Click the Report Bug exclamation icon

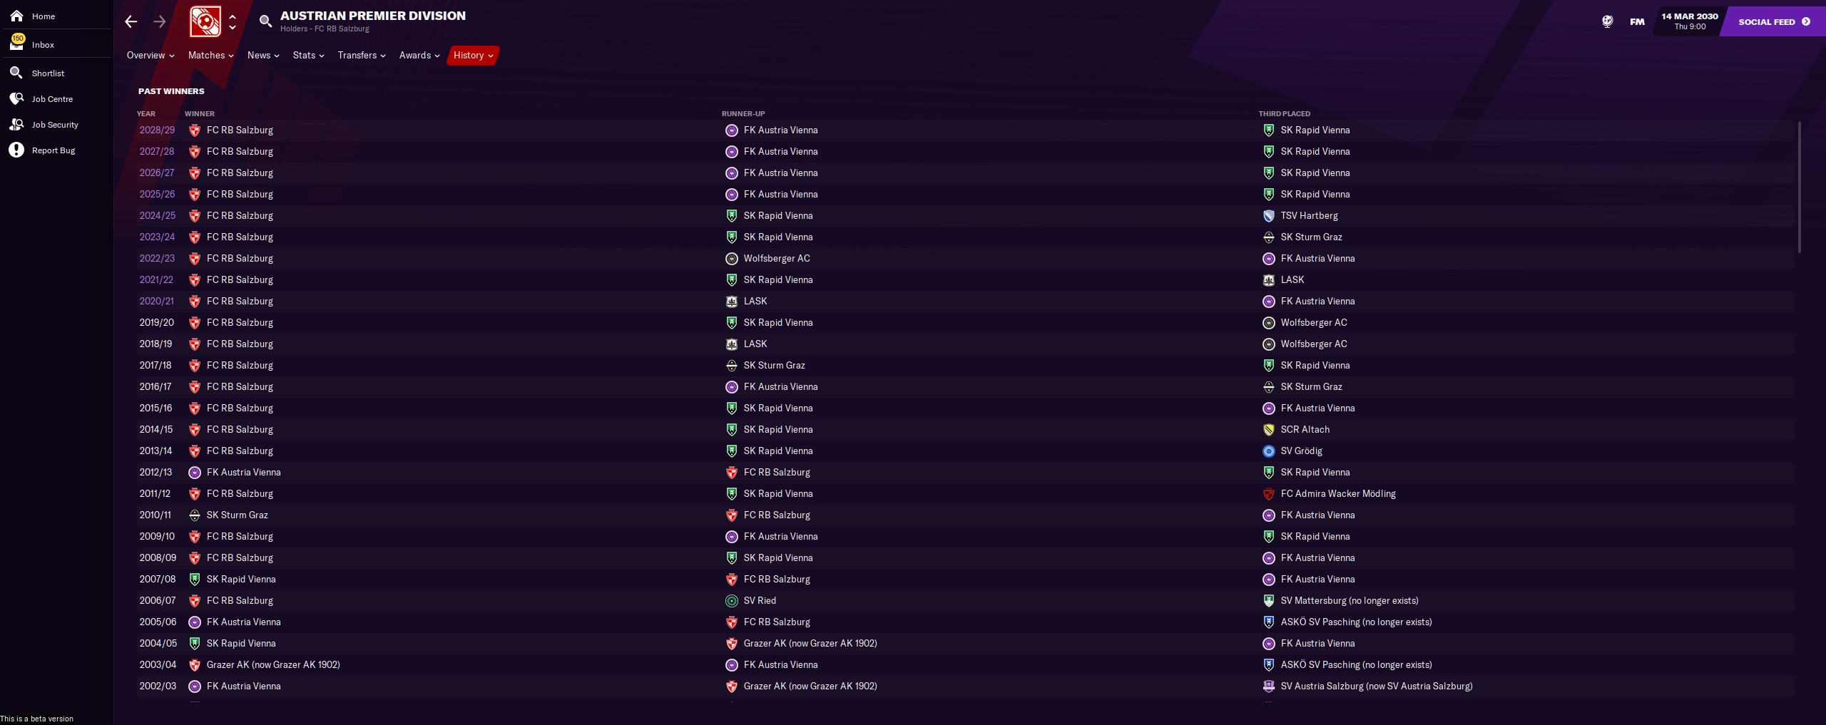(16, 150)
